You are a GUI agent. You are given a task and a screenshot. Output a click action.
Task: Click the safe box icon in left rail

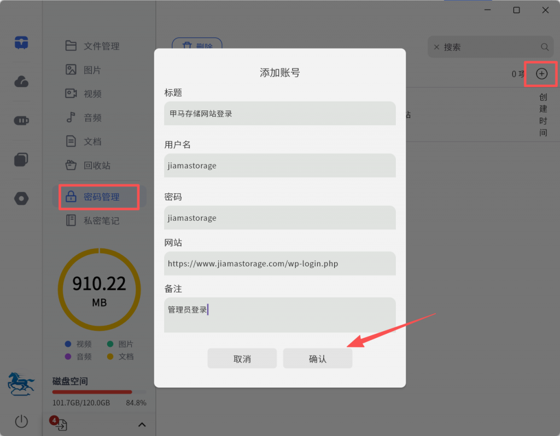pos(21,43)
